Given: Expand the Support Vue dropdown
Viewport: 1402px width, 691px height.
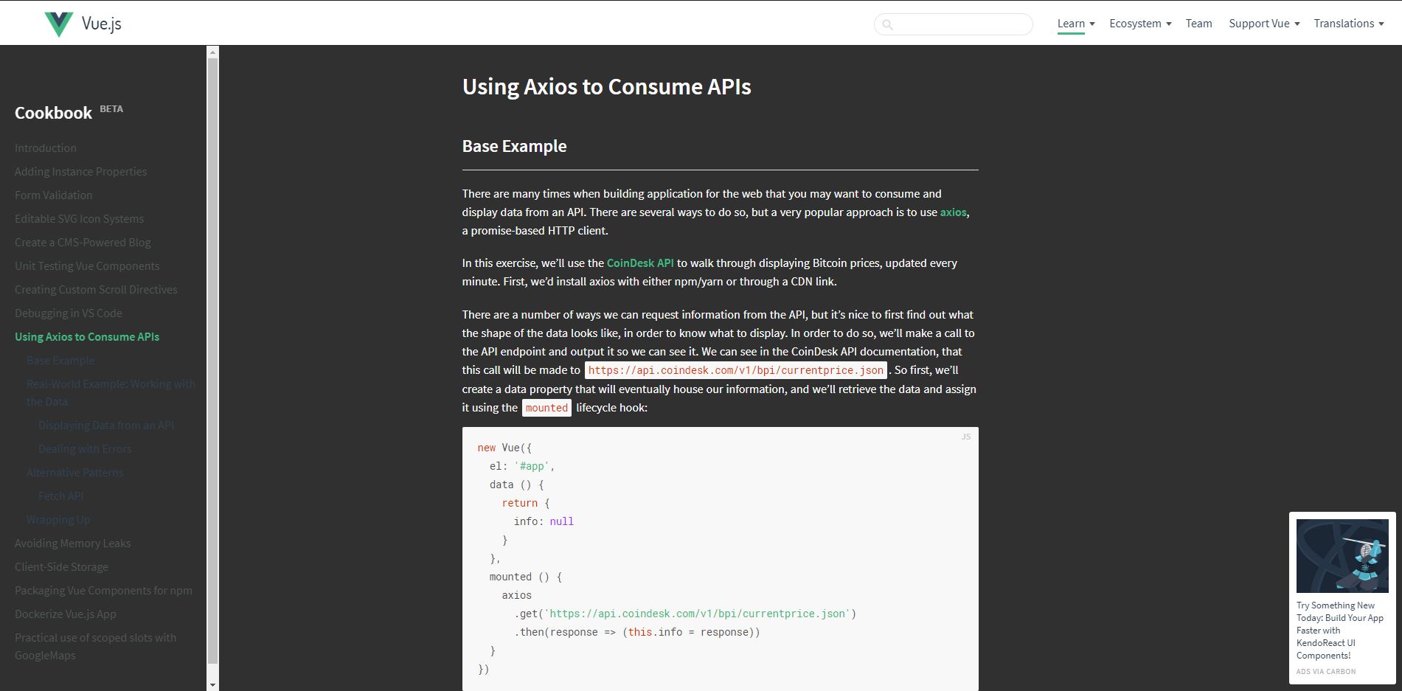Looking at the screenshot, I should [1264, 24].
